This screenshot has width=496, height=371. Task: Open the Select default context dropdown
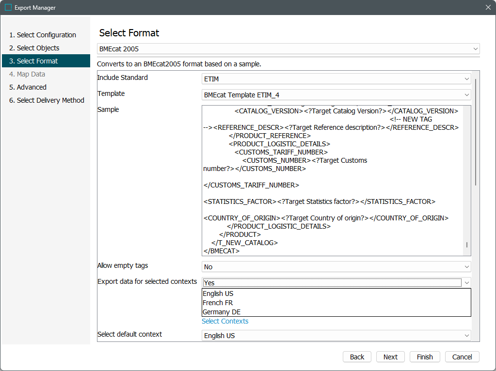[336, 336]
